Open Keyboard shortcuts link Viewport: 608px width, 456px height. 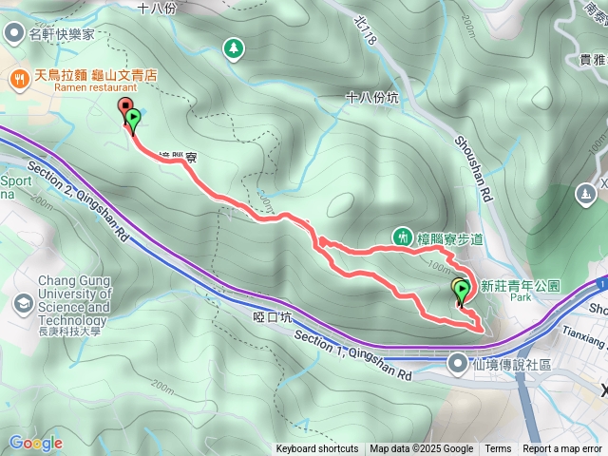coord(317,449)
